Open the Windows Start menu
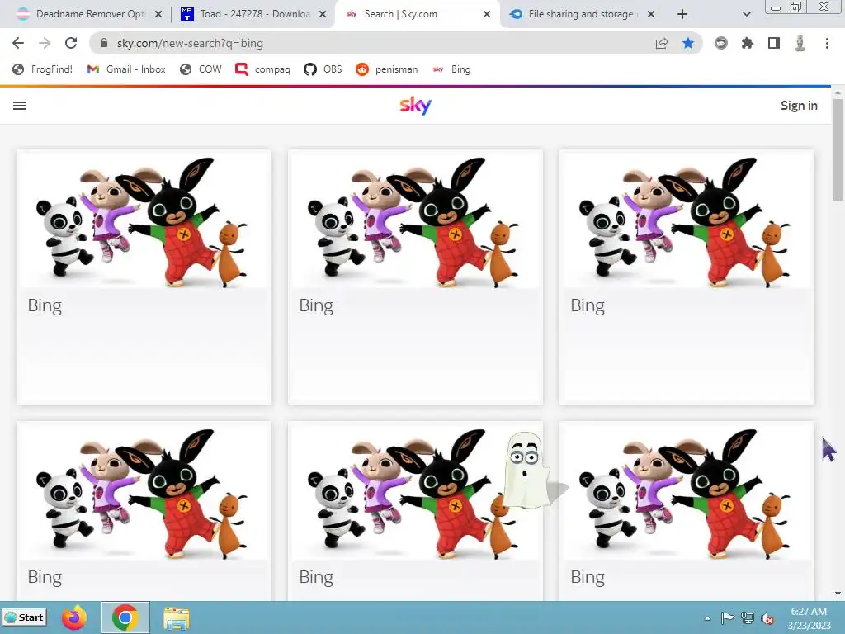The width and height of the screenshot is (845, 634). (24, 617)
